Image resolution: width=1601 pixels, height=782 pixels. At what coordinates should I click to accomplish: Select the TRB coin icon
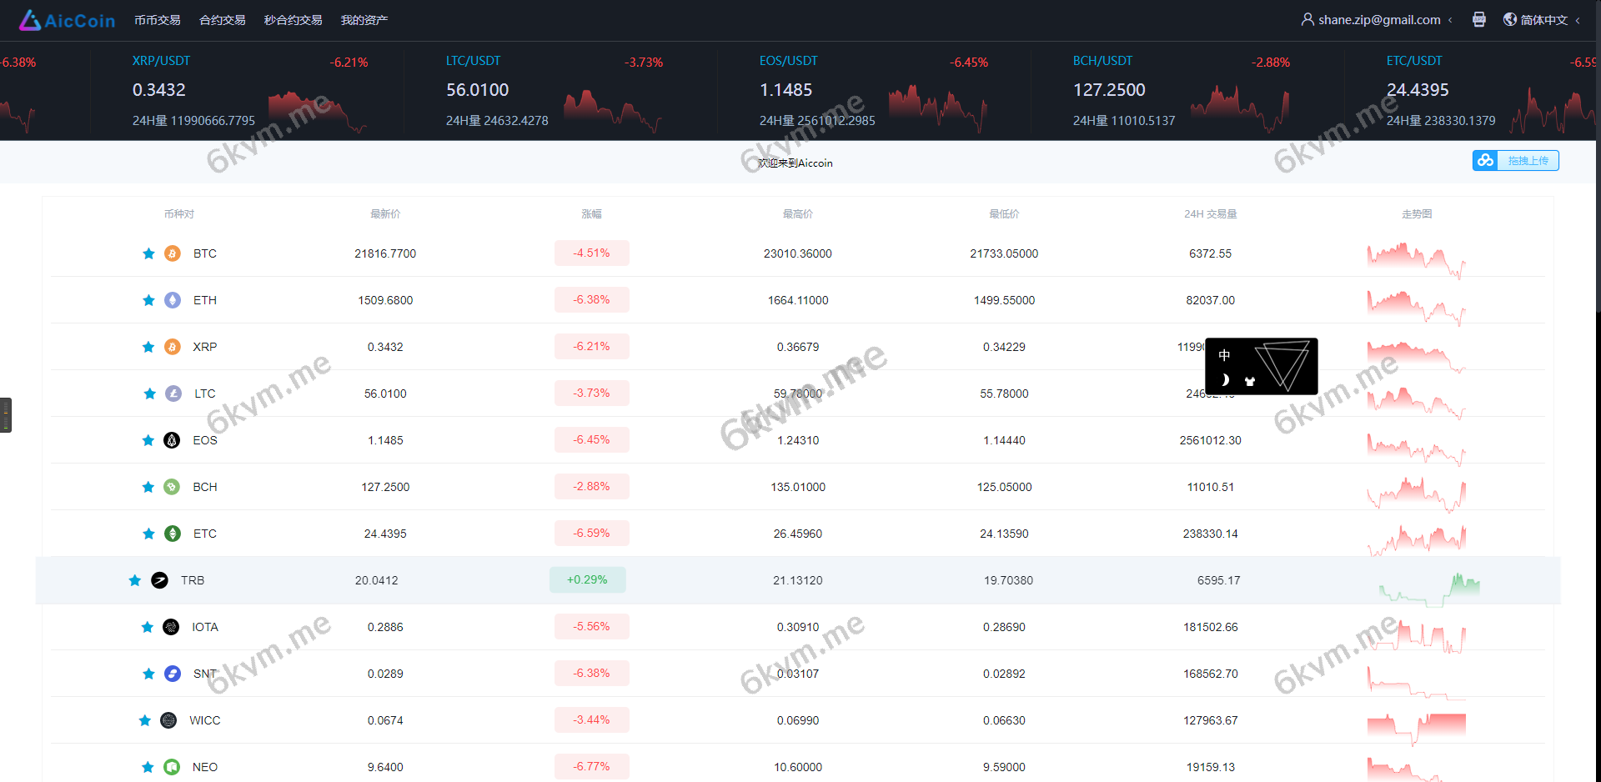coord(159,580)
